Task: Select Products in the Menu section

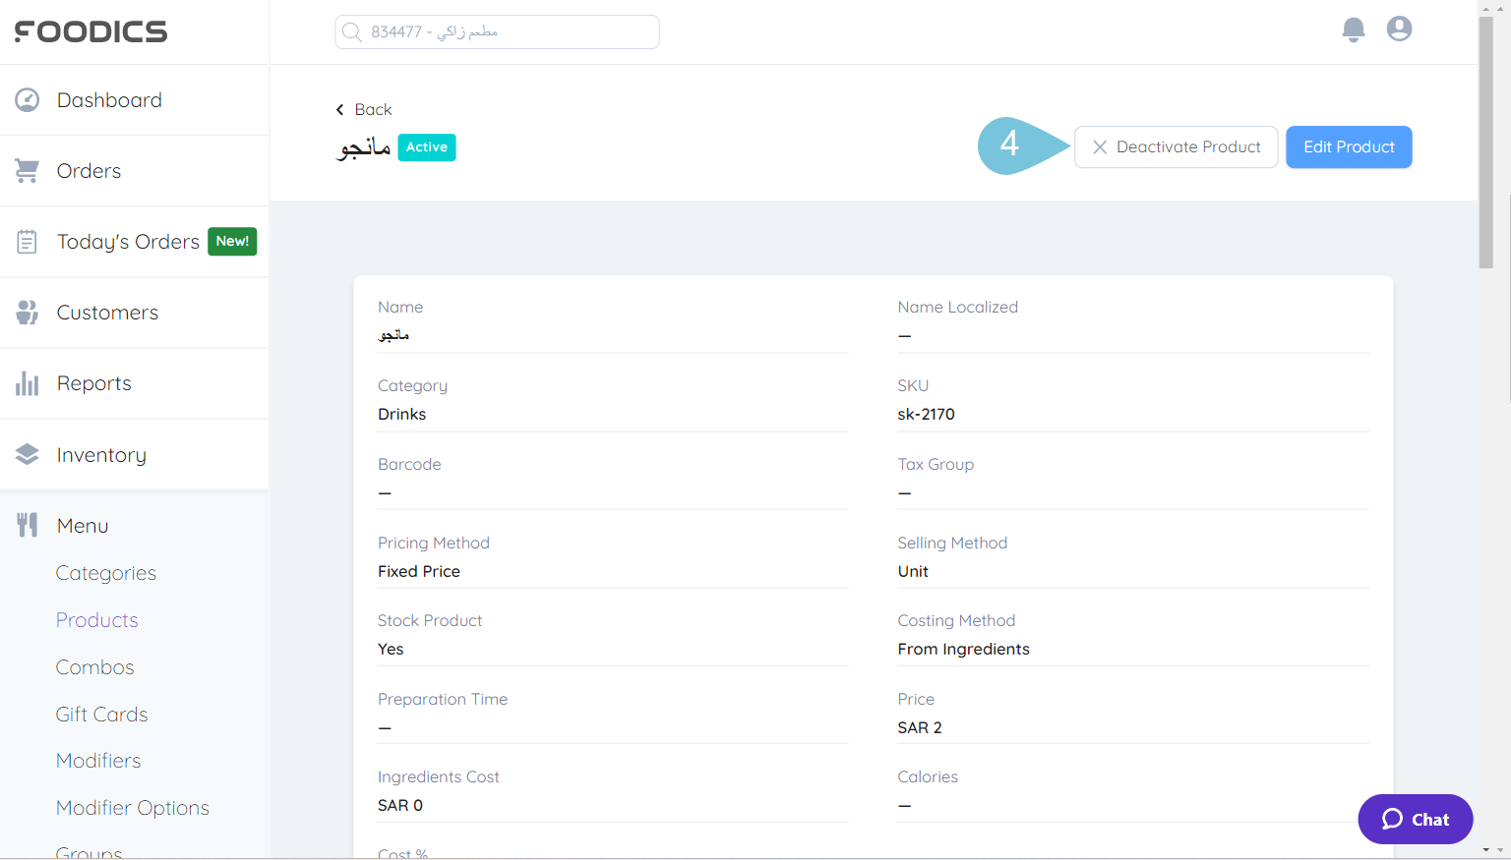Action: point(96,619)
